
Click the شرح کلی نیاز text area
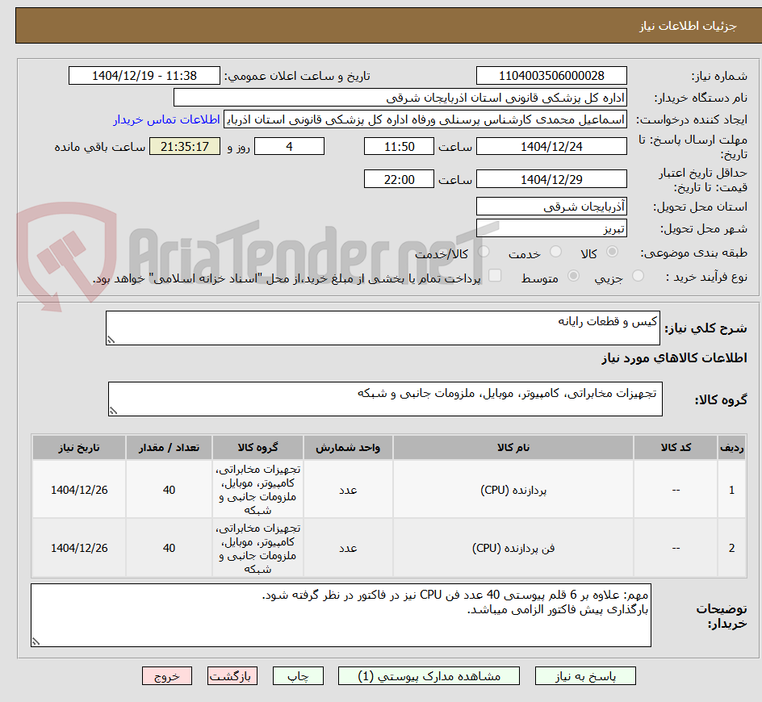(x=383, y=328)
